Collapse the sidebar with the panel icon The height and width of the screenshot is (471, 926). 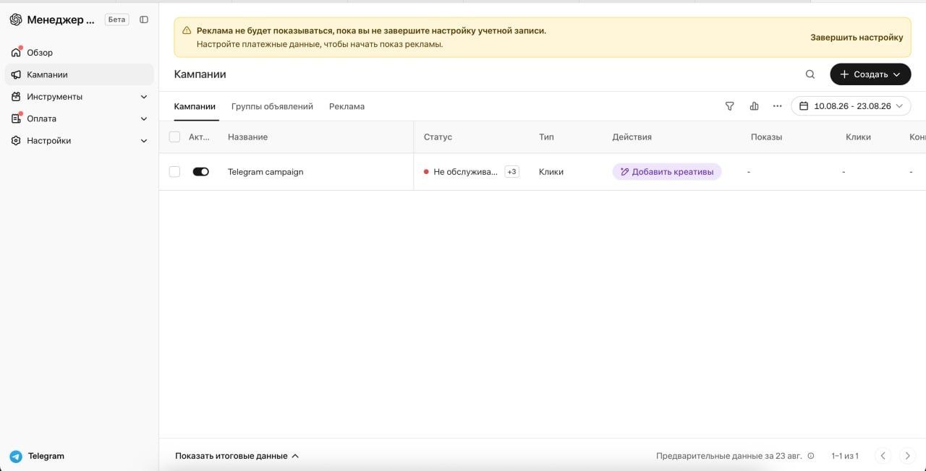pos(144,20)
